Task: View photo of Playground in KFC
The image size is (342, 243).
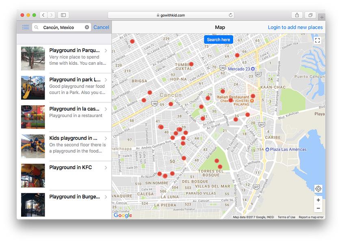Action: (33, 175)
